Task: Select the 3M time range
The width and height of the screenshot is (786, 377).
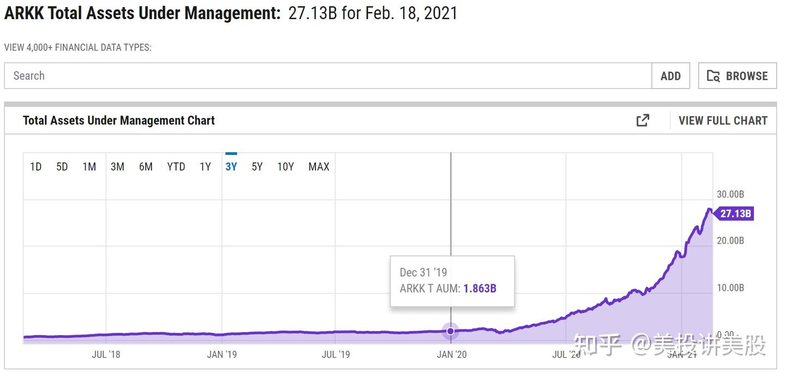Action: point(117,167)
